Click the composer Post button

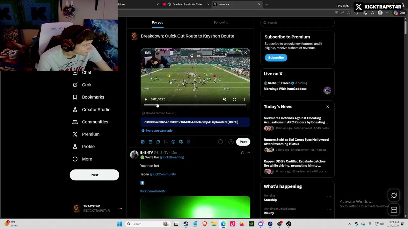pyautogui.click(x=243, y=142)
